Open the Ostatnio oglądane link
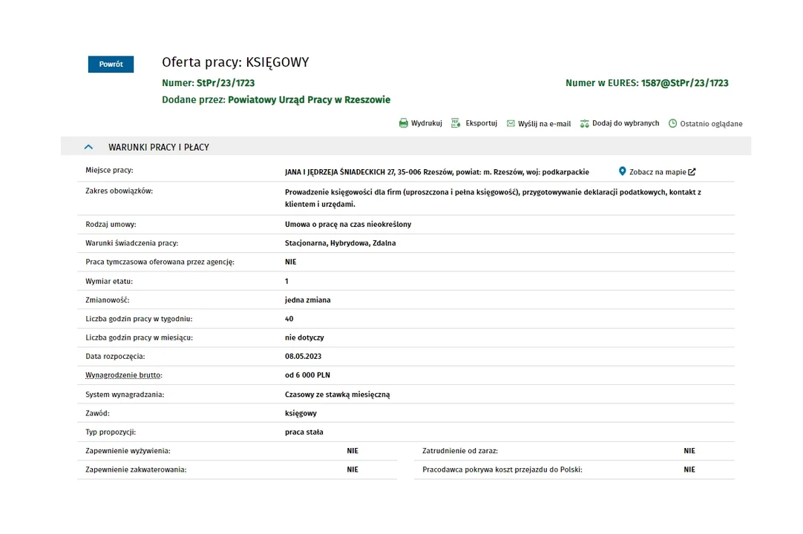The image size is (803, 534). (x=711, y=124)
